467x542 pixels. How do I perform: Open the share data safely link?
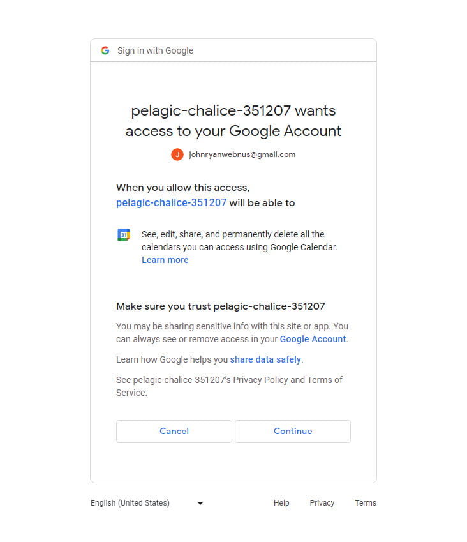tap(265, 359)
